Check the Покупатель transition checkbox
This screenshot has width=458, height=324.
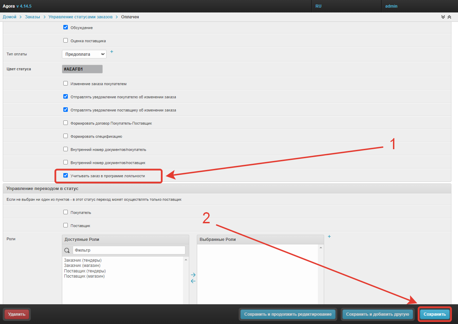[x=66, y=212]
